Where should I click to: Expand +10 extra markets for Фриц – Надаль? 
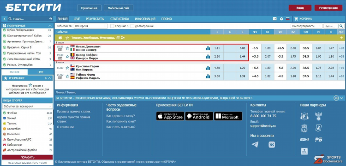341,76
